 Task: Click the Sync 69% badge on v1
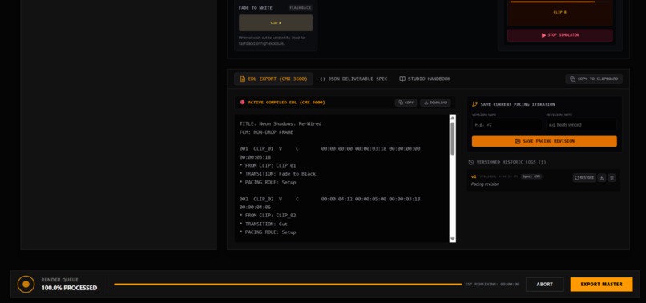point(531,176)
